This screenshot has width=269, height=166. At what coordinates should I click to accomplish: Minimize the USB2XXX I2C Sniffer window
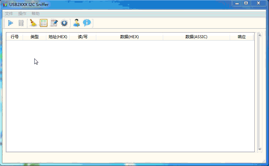click(237, 3)
